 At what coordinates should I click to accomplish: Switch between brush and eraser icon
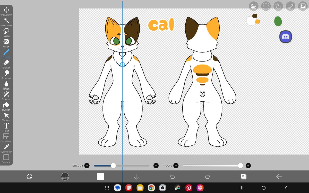pyautogui.click(x=29, y=177)
